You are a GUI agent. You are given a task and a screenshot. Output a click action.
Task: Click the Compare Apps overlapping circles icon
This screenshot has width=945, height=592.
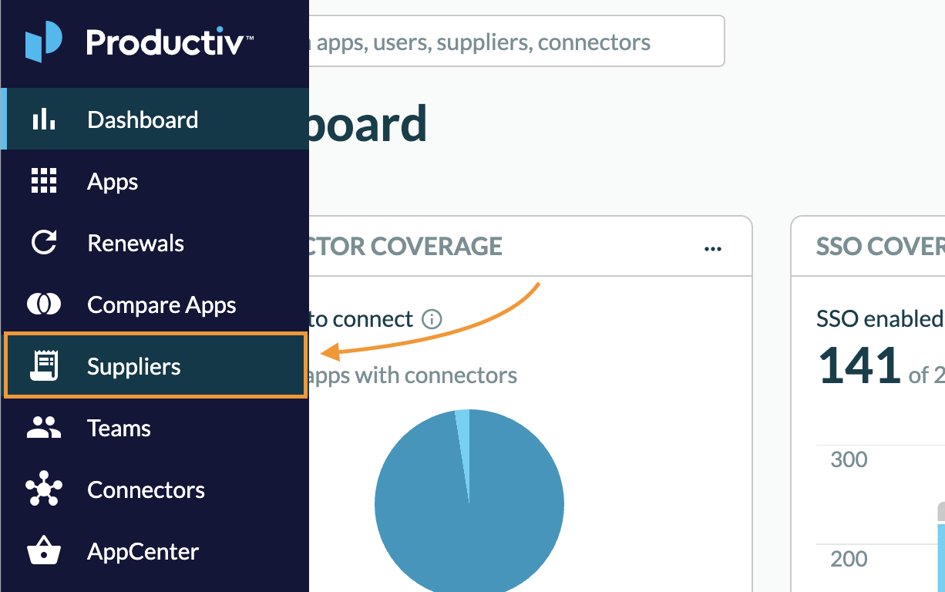pos(43,304)
